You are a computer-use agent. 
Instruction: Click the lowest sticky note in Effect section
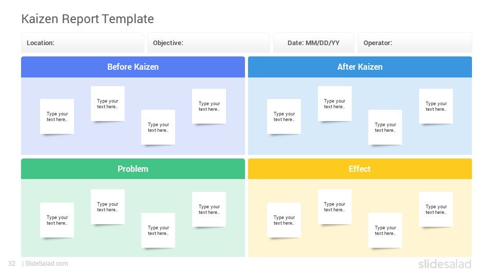click(385, 230)
